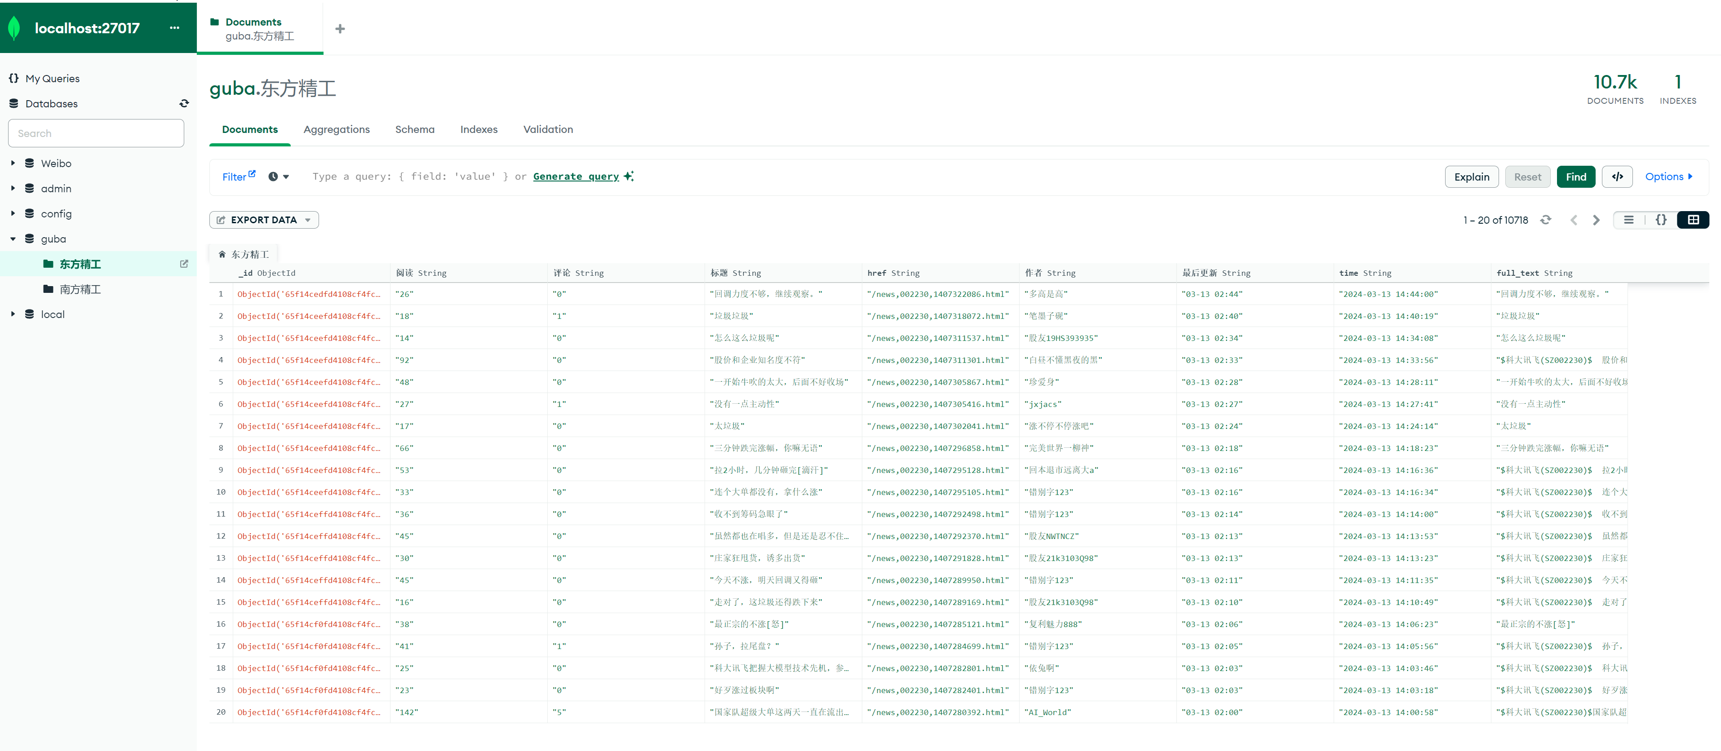Click the home breadcrumb icon for 东方精工

click(x=222, y=254)
